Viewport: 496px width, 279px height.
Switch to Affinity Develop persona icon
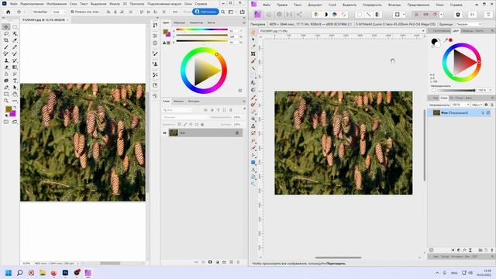pyautogui.click(x=279, y=15)
